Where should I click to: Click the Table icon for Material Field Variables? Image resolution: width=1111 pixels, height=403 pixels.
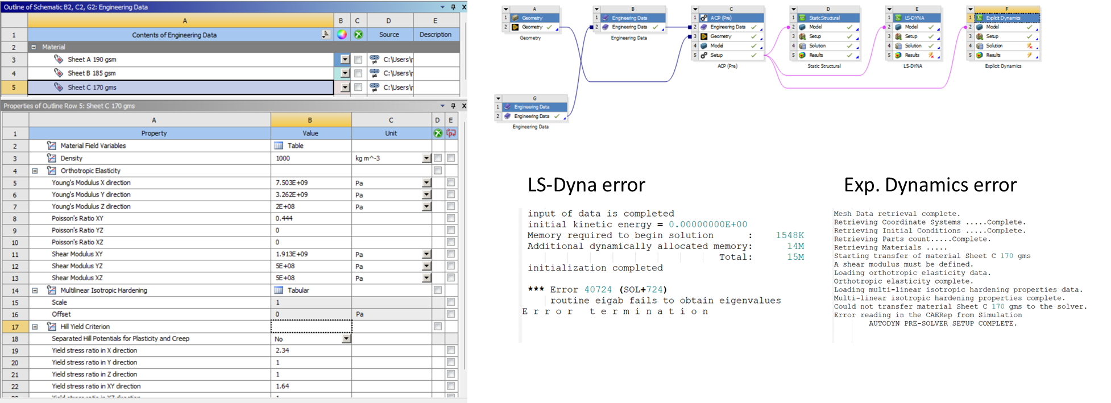click(x=279, y=146)
